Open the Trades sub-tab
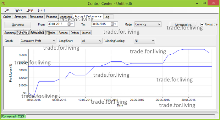This screenshot has width=220, height=120. (x=51, y=33)
